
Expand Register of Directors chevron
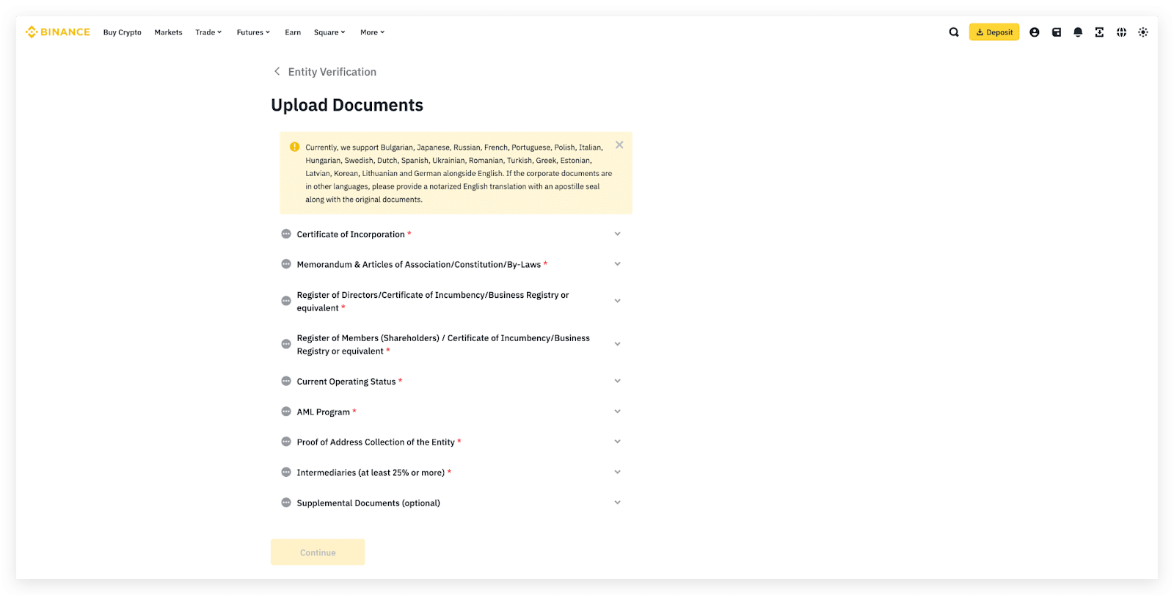tap(617, 301)
